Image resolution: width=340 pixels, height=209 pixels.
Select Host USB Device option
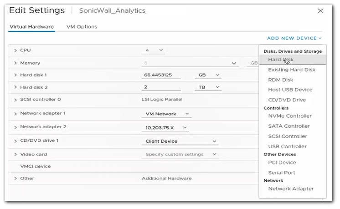point(290,90)
